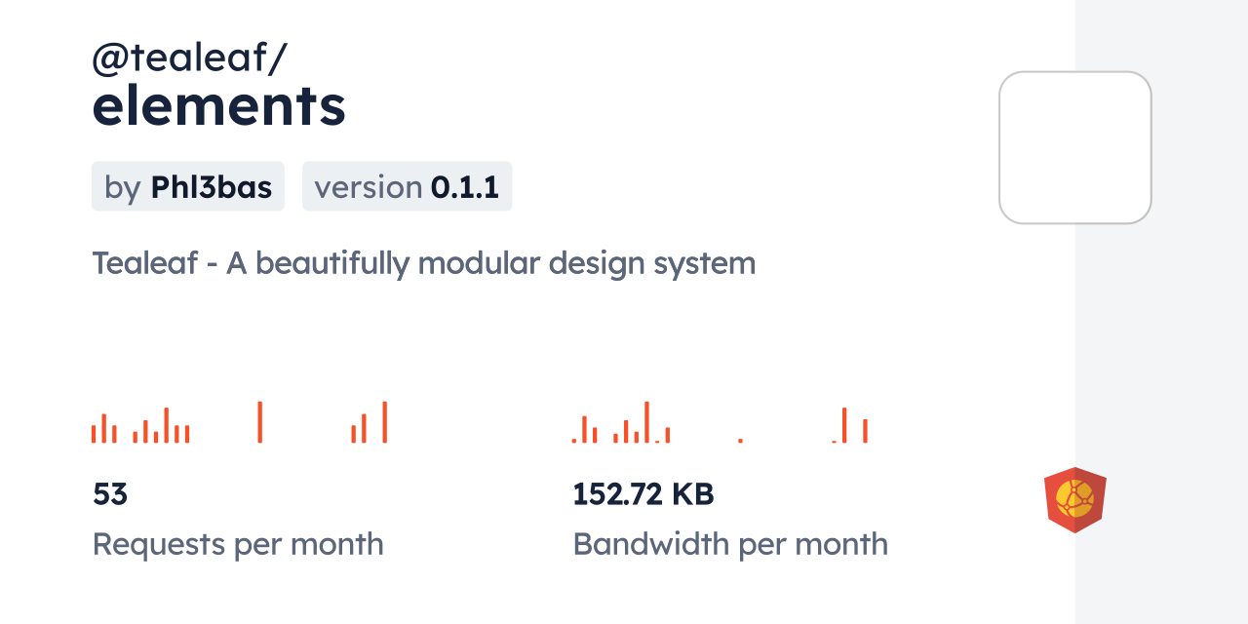Click the bandwidth bar chart above '152.72 KB'
1248x624 pixels.
(720, 422)
